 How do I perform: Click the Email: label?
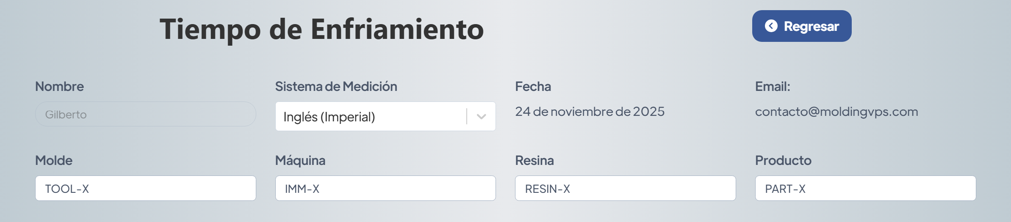[773, 86]
